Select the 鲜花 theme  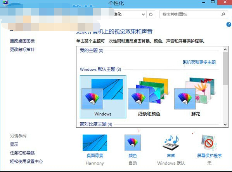195,97
